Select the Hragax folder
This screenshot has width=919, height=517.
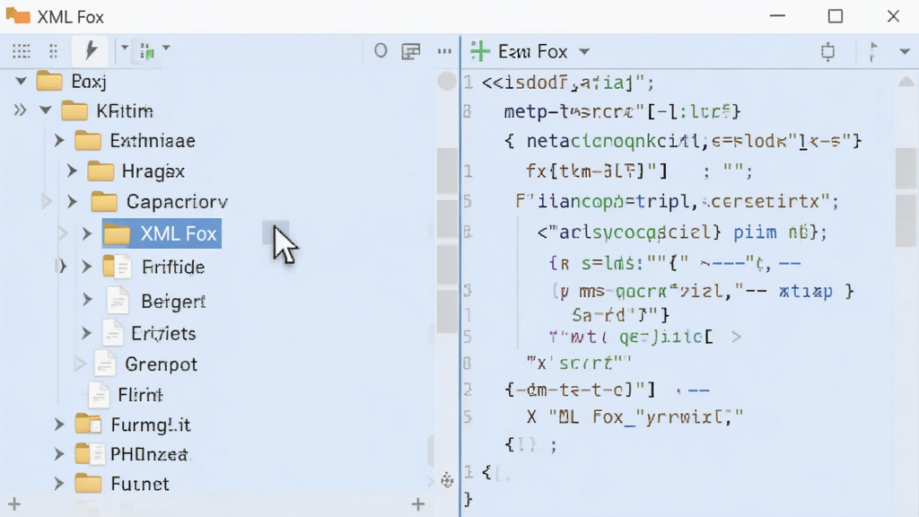click(x=136, y=171)
